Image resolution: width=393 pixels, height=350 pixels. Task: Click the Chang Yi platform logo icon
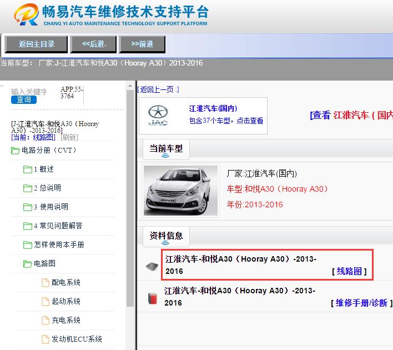tap(26, 14)
